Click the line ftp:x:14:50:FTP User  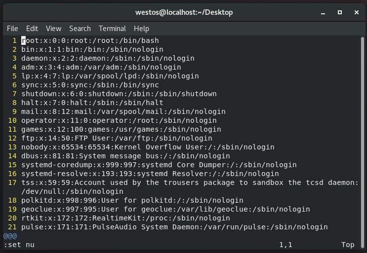pos(117,138)
